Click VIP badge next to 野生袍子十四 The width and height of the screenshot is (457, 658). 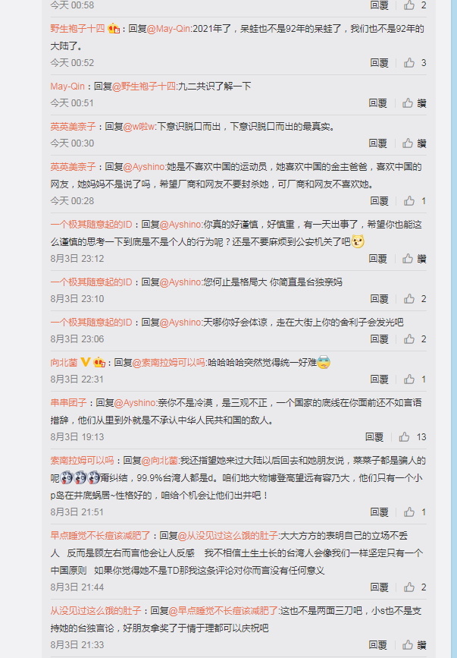tap(114, 29)
